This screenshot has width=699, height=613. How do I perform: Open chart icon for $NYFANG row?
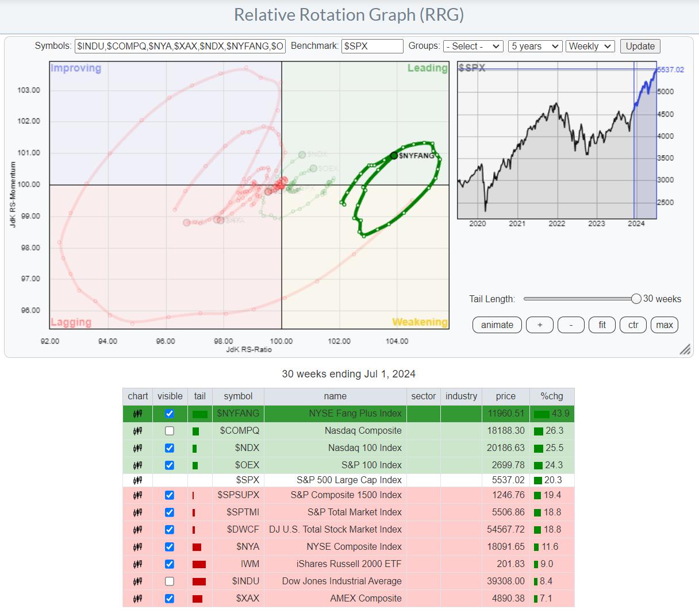138,414
